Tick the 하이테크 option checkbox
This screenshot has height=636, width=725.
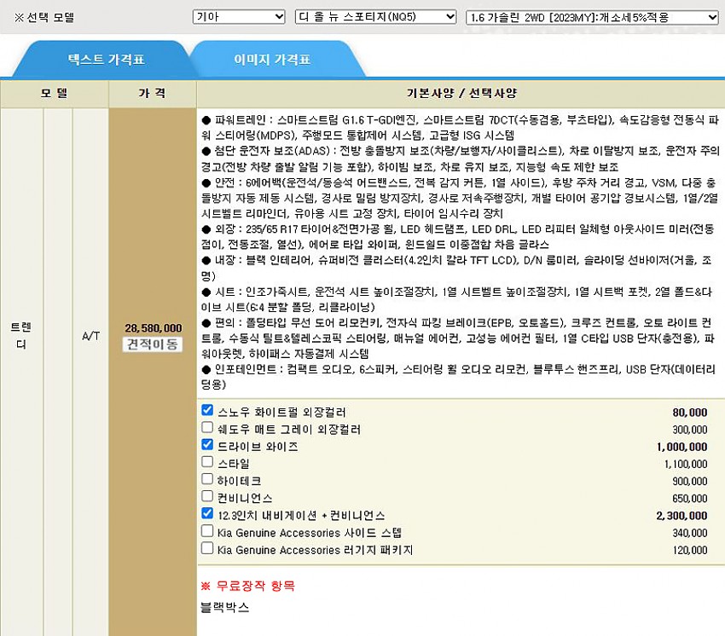point(207,479)
